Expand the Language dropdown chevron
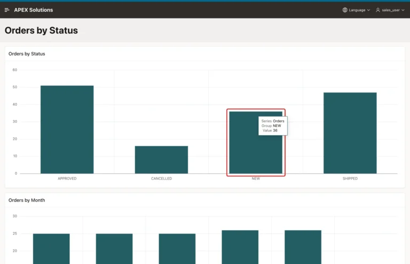Image resolution: width=410 pixels, height=264 pixels. [368, 10]
